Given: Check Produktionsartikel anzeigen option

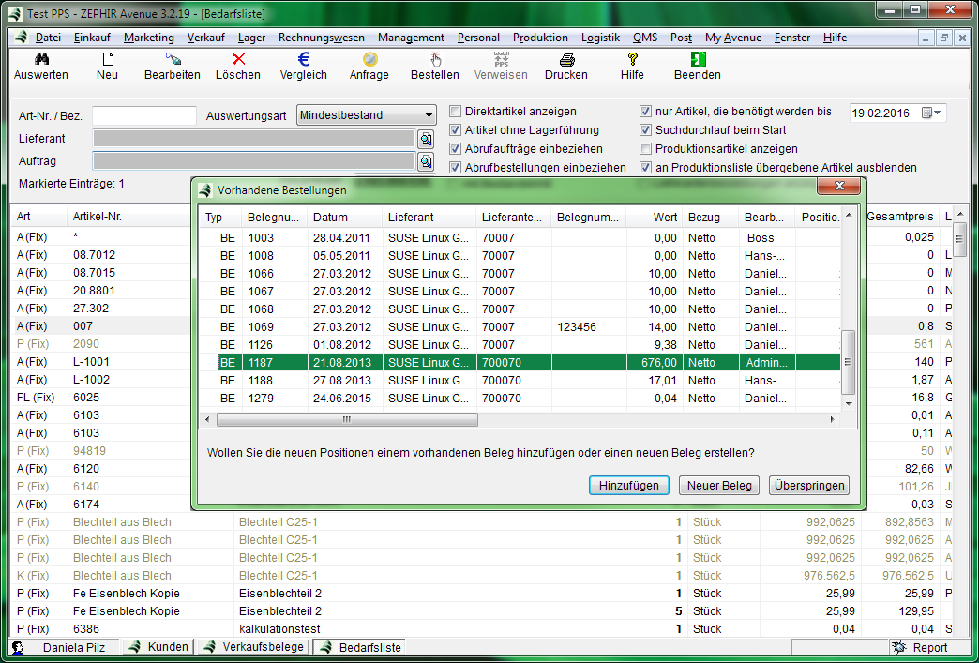Looking at the screenshot, I should (646, 149).
